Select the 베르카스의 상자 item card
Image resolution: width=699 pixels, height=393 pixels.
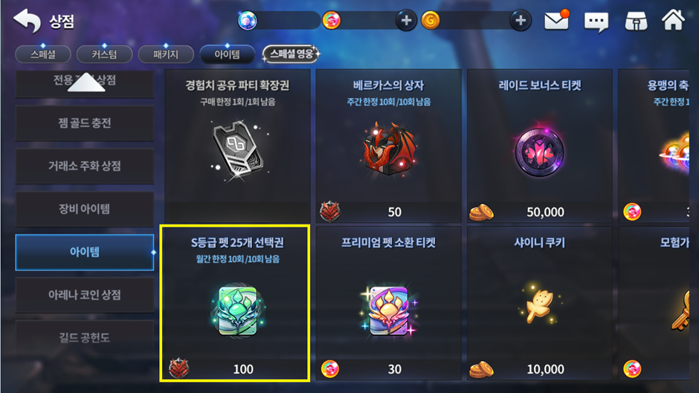pos(388,146)
